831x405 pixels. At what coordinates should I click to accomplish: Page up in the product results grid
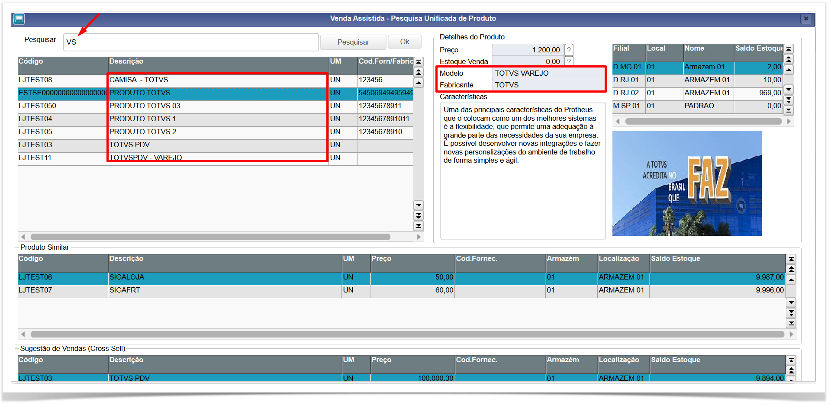coord(419,72)
